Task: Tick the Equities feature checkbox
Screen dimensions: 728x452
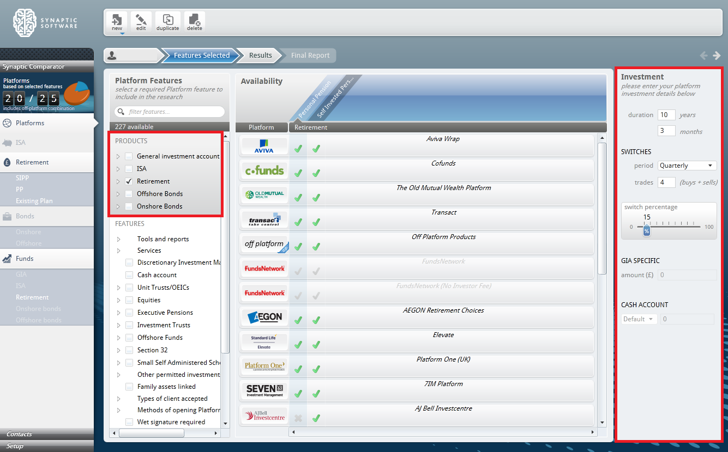Action: pos(129,300)
